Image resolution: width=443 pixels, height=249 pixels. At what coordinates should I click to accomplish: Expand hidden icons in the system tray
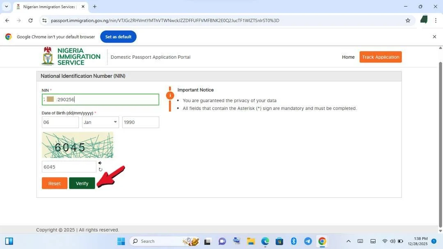coord(348,241)
